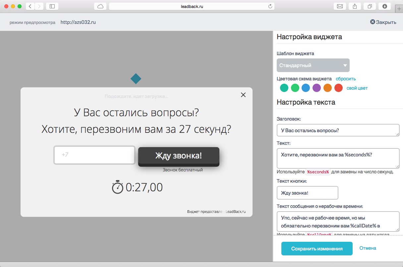Open the Share toolbar icon
Image resolution: width=403 pixels, height=267 pixels.
(355, 6)
